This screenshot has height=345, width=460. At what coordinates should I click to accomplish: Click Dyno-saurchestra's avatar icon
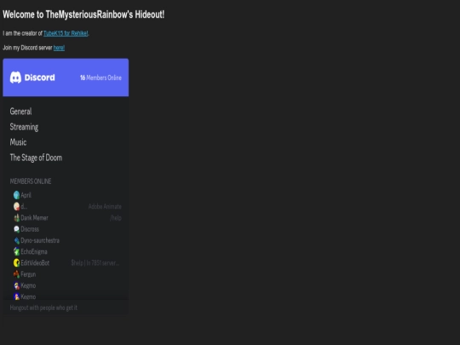(16, 240)
